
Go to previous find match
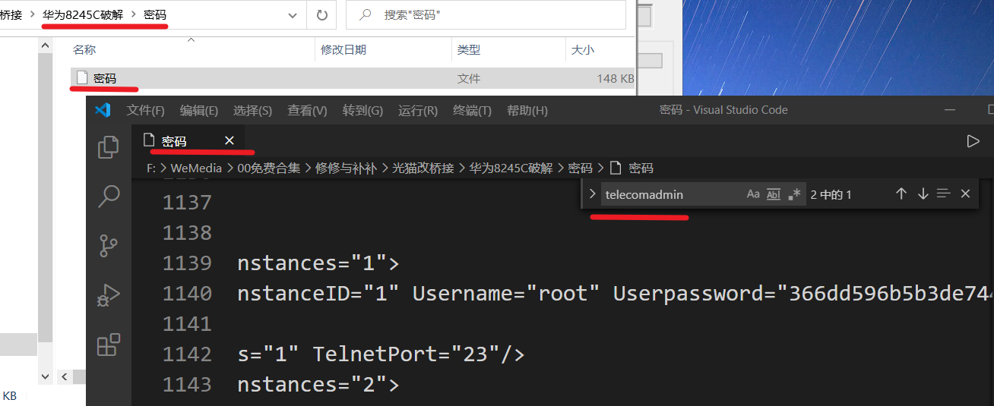(x=901, y=194)
